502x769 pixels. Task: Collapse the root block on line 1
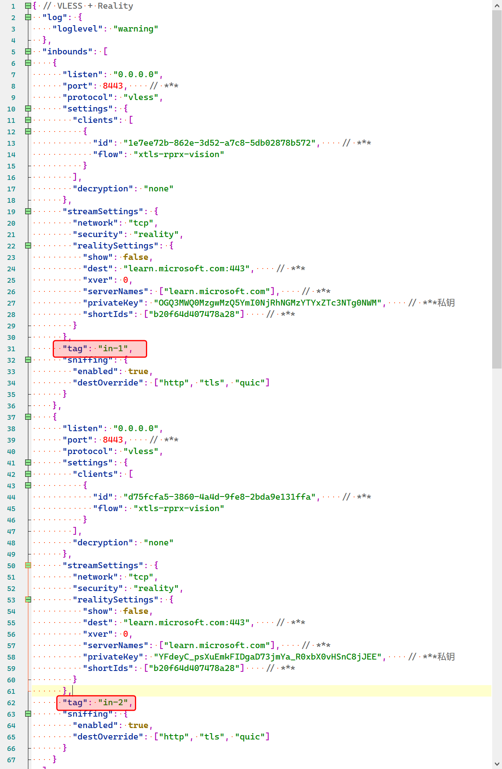28,6
